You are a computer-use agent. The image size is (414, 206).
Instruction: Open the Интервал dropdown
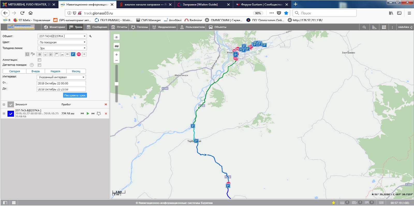tap(61, 77)
